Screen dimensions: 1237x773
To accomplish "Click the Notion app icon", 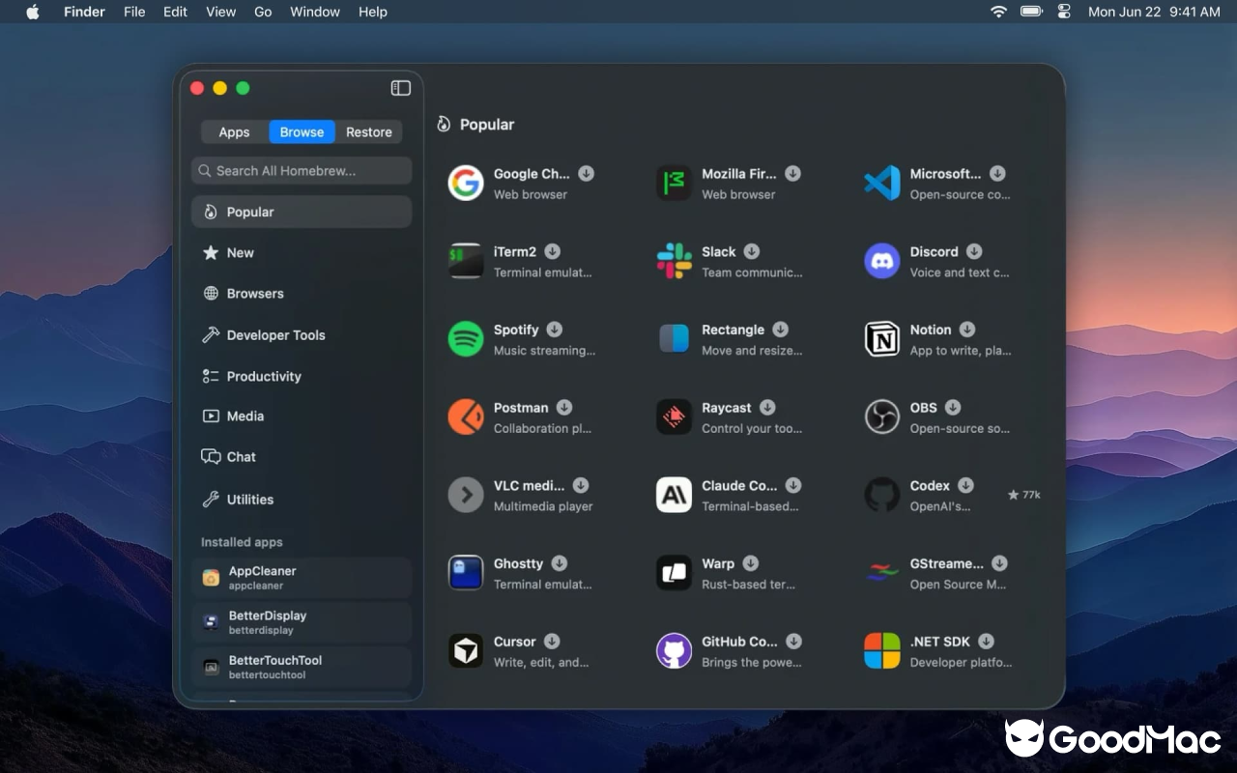I will [881, 339].
